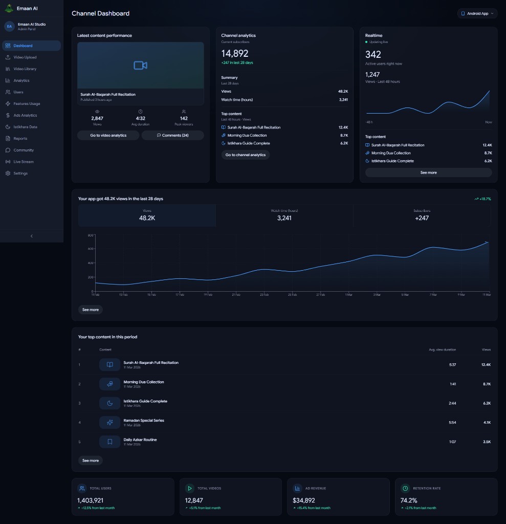Click the Features Usage lightning icon
This screenshot has height=524, width=506.
[x=8, y=103]
